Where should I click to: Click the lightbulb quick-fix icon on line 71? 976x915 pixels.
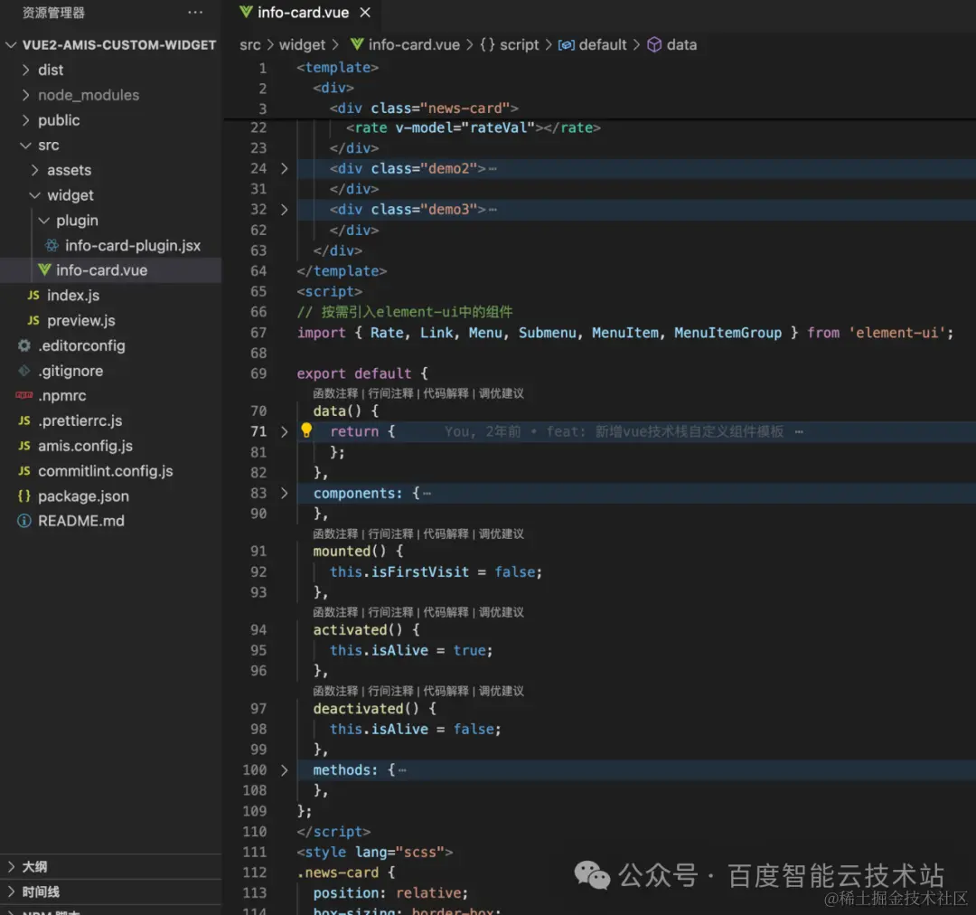(306, 429)
